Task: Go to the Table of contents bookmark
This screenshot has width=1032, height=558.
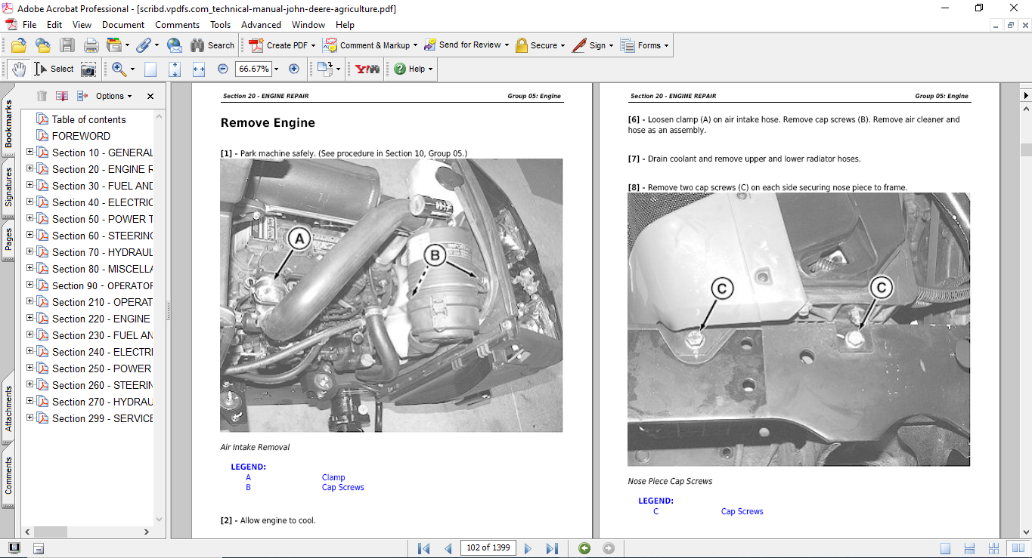Action: click(x=91, y=119)
